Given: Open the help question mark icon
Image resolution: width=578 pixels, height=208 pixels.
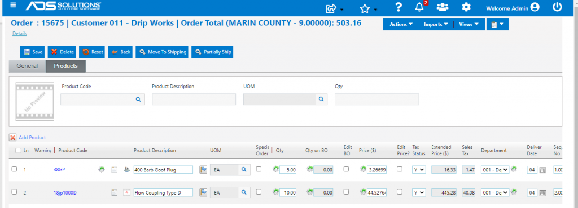Looking at the screenshot, I should [398, 7].
